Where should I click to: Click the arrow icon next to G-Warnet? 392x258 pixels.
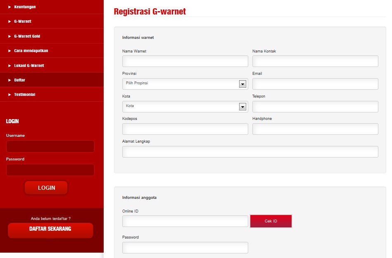tap(9, 21)
